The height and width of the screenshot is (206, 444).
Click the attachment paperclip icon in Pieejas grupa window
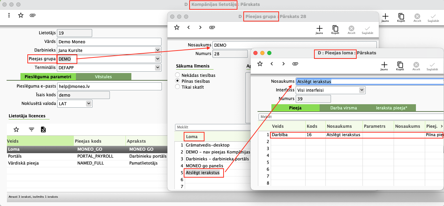(x=212, y=27)
